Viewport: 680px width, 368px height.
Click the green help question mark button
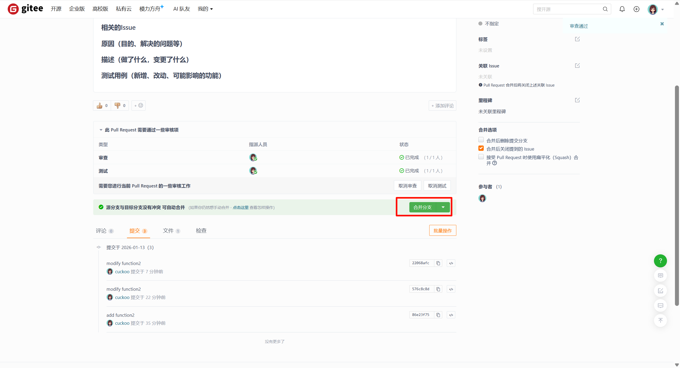click(x=660, y=261)
